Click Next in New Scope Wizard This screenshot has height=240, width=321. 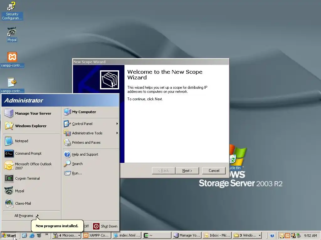tap(187, 171)
